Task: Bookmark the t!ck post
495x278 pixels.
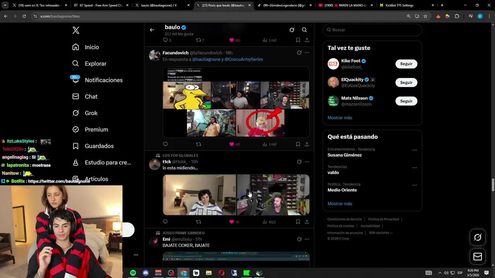Action: coord(298,222)
